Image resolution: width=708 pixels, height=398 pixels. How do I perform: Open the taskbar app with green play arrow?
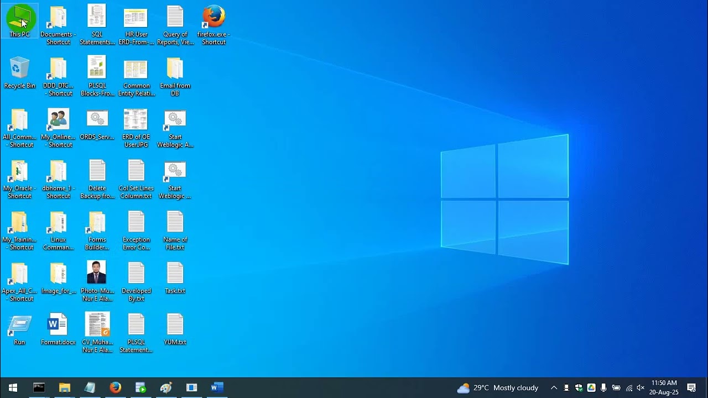pyautogui.click(x=140, y=387)
